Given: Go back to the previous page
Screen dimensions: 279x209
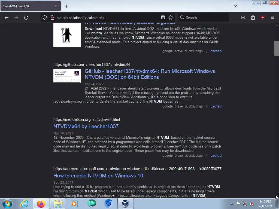Looking at the screenshot, I should pyautogui.click(x=7, y=18).
